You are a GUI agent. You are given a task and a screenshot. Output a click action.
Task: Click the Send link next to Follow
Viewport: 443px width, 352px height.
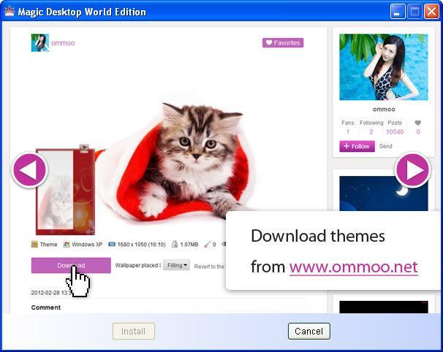386,146
